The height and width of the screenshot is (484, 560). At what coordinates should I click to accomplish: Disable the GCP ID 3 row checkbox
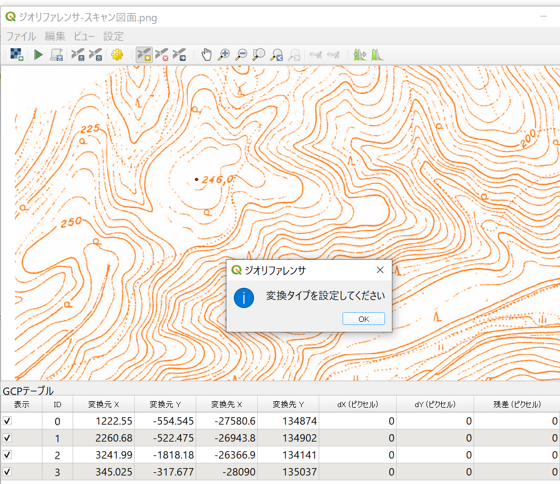pos(7,472)
